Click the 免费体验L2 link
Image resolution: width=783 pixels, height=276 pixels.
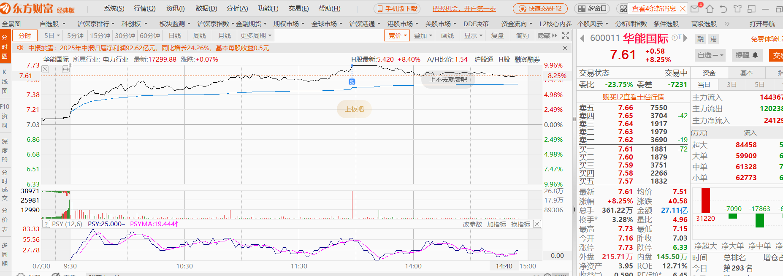click(767, 39)
